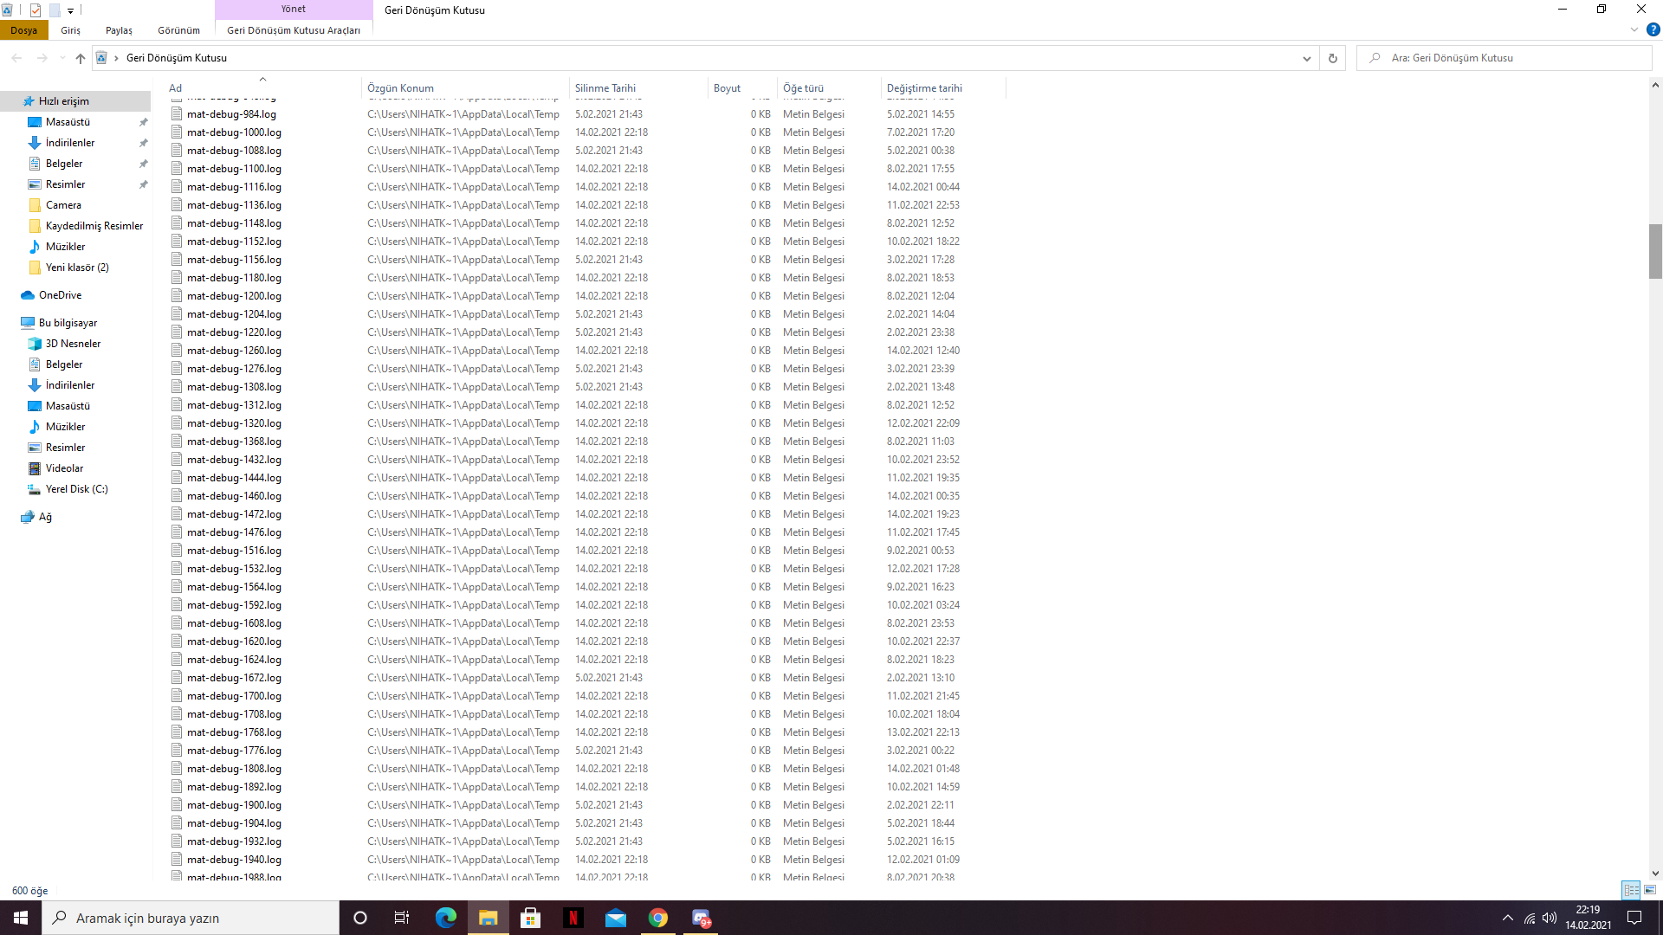The width and height of the screenshot is (1663, 935).
Task: Open Geri Dönüşüm Kutusu Araçları tab
Action: tap(294, 30)
